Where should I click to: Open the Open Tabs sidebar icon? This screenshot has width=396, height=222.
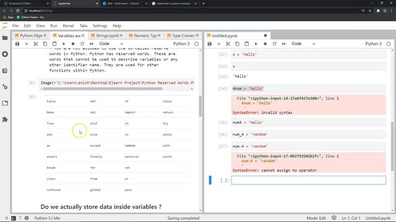click(x=5, y=103)
